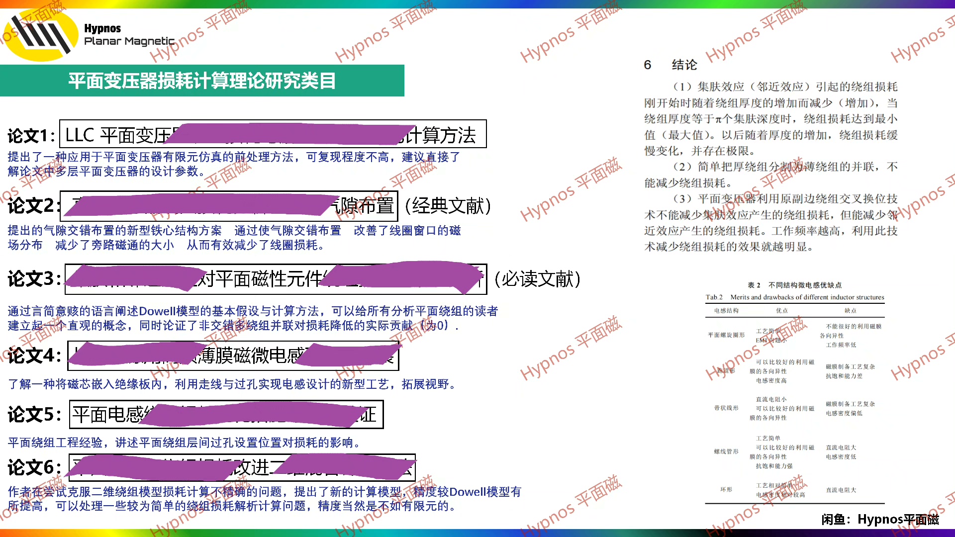This screenshot has width=955, height=537.
Task: Select the (经典文献) label beside 论文2
Action: [448, 206]
